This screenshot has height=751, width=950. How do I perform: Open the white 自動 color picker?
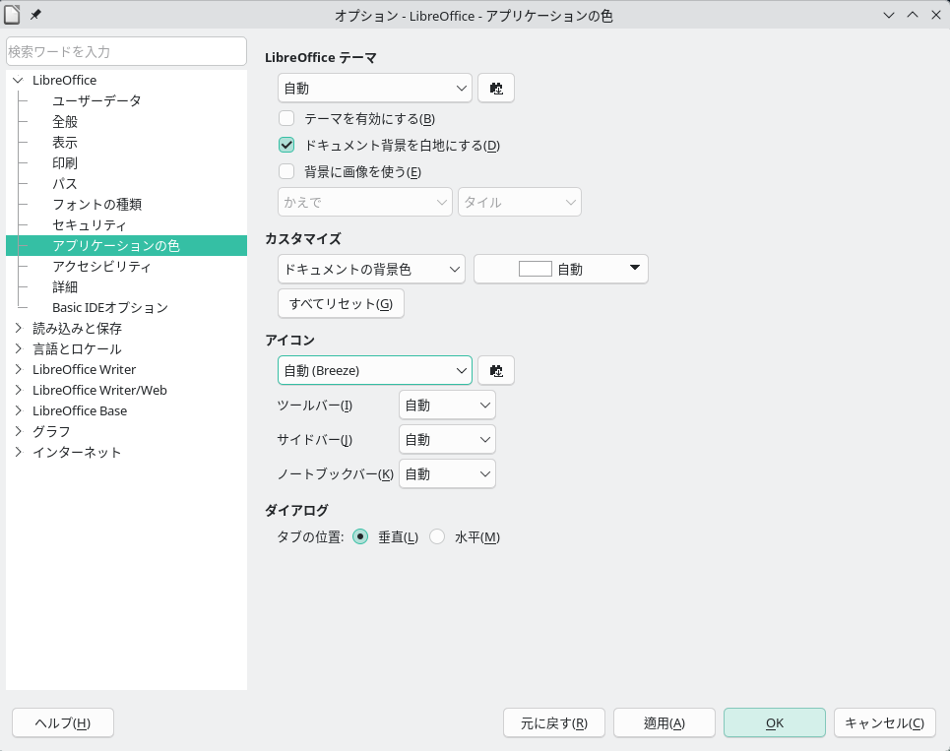pyautogui.click(x=560, y=269)
